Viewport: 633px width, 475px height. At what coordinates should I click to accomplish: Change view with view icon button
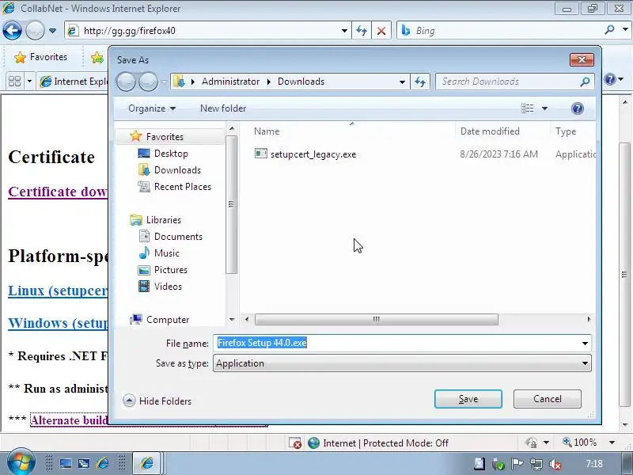pos(527,108)
